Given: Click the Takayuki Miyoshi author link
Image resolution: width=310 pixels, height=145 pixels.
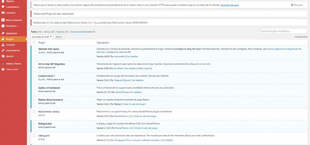Looking at the screenshot, I should pyautogui.click(x=122, y=80).
